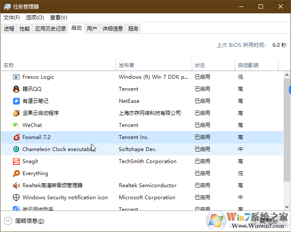Click publisher Realtek Semiconductor cell
This screenshot has height=232, width=291.
pos(148,186)
